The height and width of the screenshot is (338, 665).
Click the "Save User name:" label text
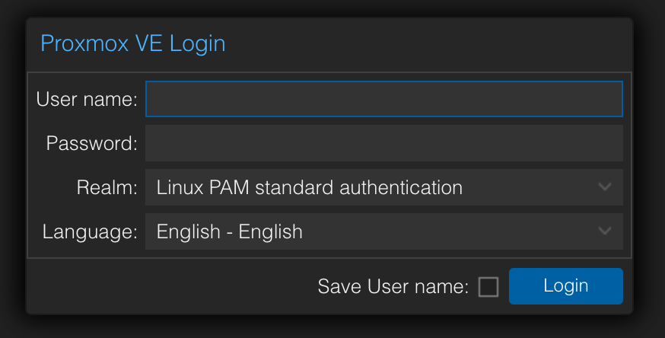pos(393,287)
